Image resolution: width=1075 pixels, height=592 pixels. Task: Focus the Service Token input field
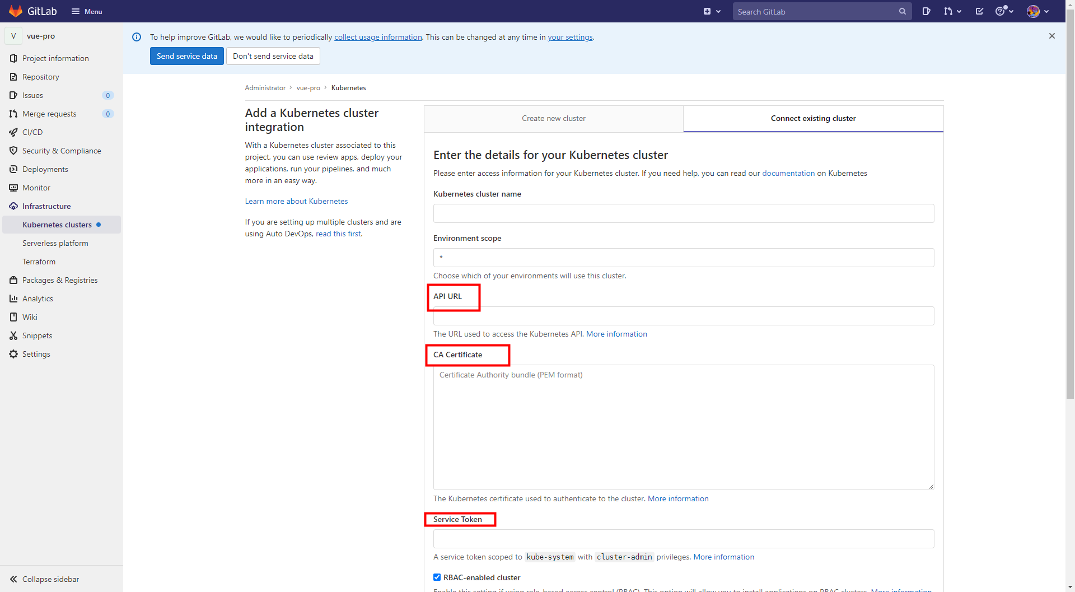pos(684,539)
